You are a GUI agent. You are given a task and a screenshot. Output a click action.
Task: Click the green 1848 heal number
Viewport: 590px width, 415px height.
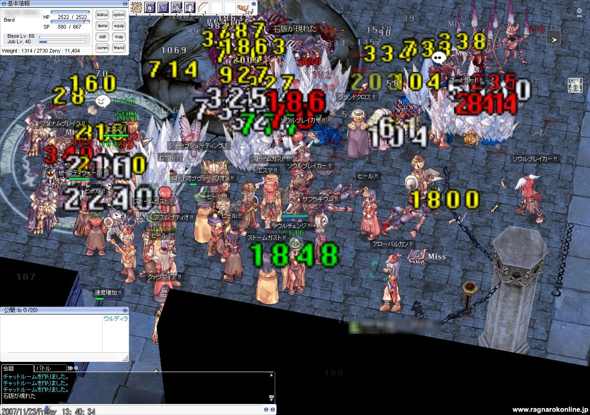[294, 255]
